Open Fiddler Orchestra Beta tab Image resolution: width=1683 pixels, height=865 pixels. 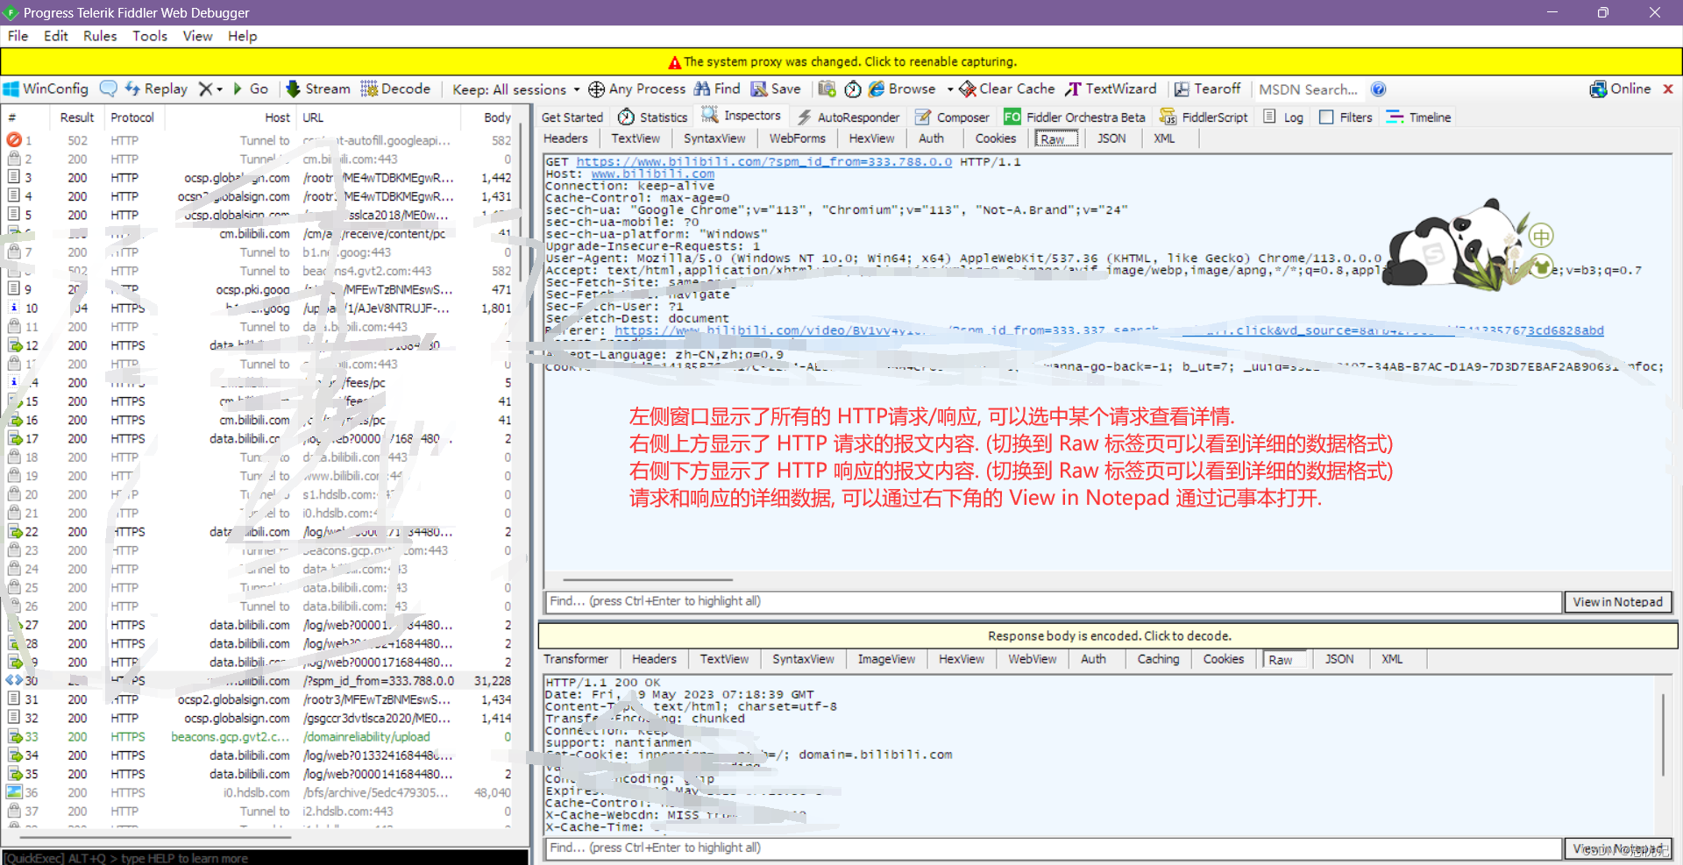click(x=1076, y=117)
